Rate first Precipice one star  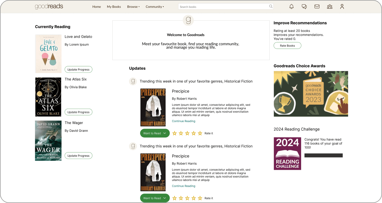(x=174, y=133)
